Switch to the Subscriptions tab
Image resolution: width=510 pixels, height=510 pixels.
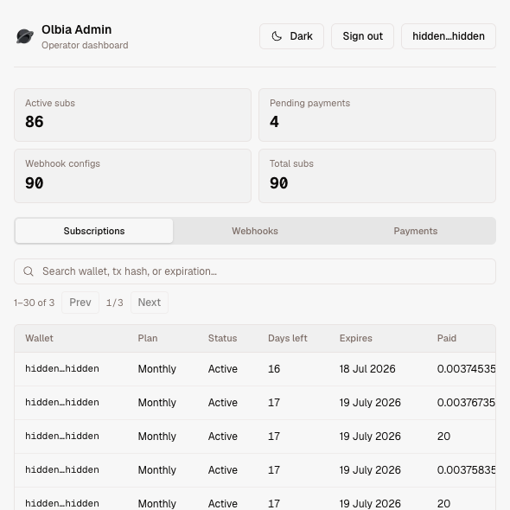[x=94, y=231]
